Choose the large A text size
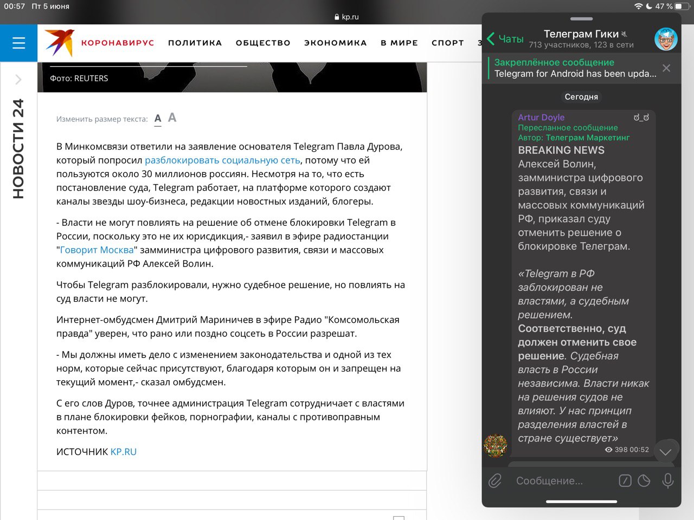694x520 pixels. pos(172,118)
